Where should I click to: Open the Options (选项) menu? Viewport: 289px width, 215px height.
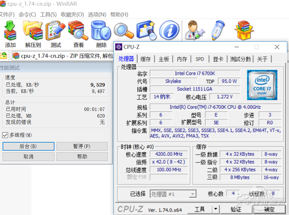[x=97, y=14]
